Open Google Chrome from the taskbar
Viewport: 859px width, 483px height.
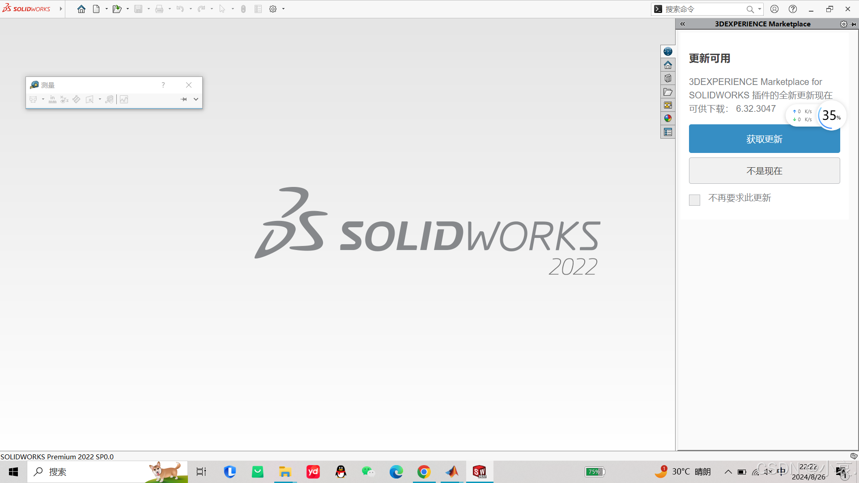(424, 472)
